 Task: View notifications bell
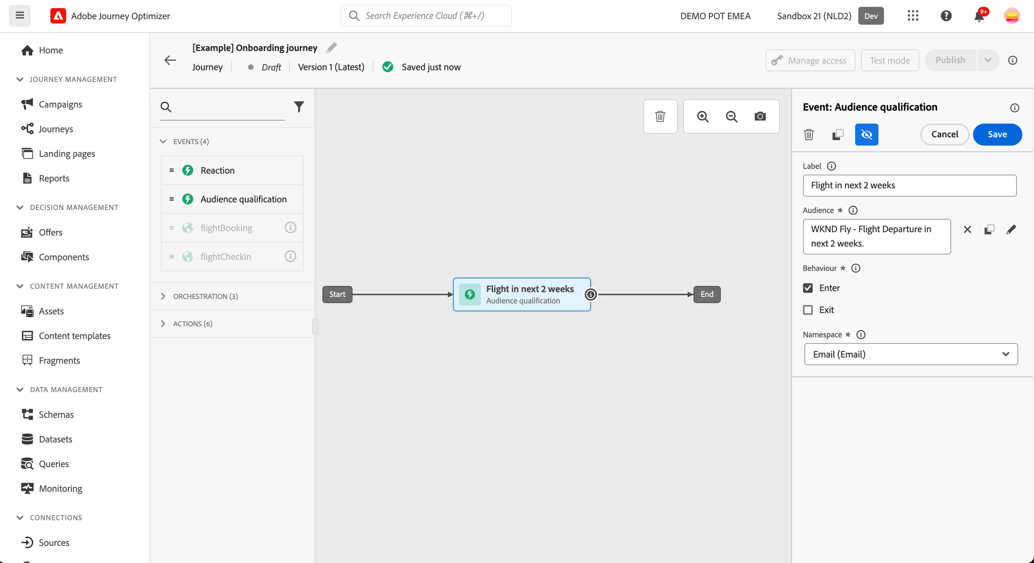coord(979,16)
